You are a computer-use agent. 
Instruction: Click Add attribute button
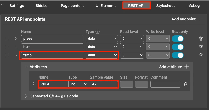174,67
